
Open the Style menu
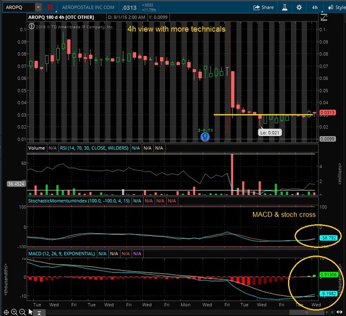click(337, 8)
